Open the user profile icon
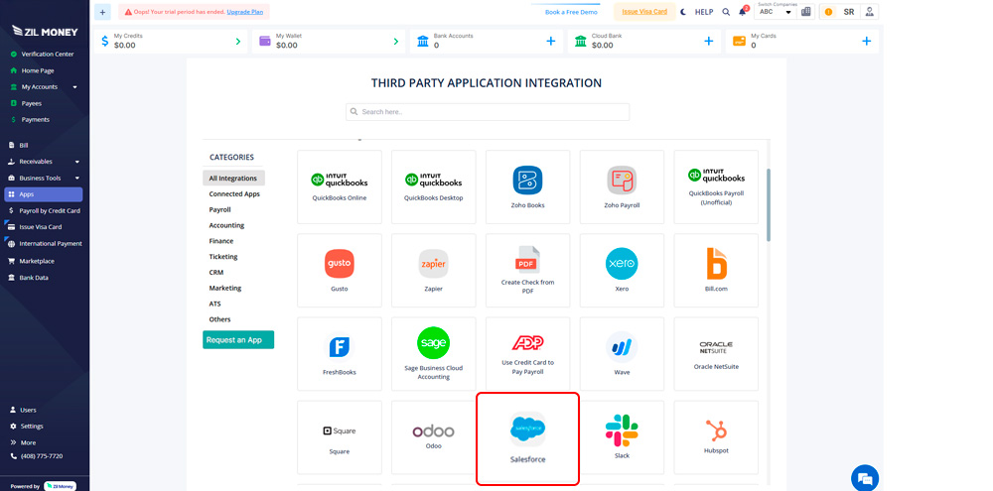 (x=870, y=11)
